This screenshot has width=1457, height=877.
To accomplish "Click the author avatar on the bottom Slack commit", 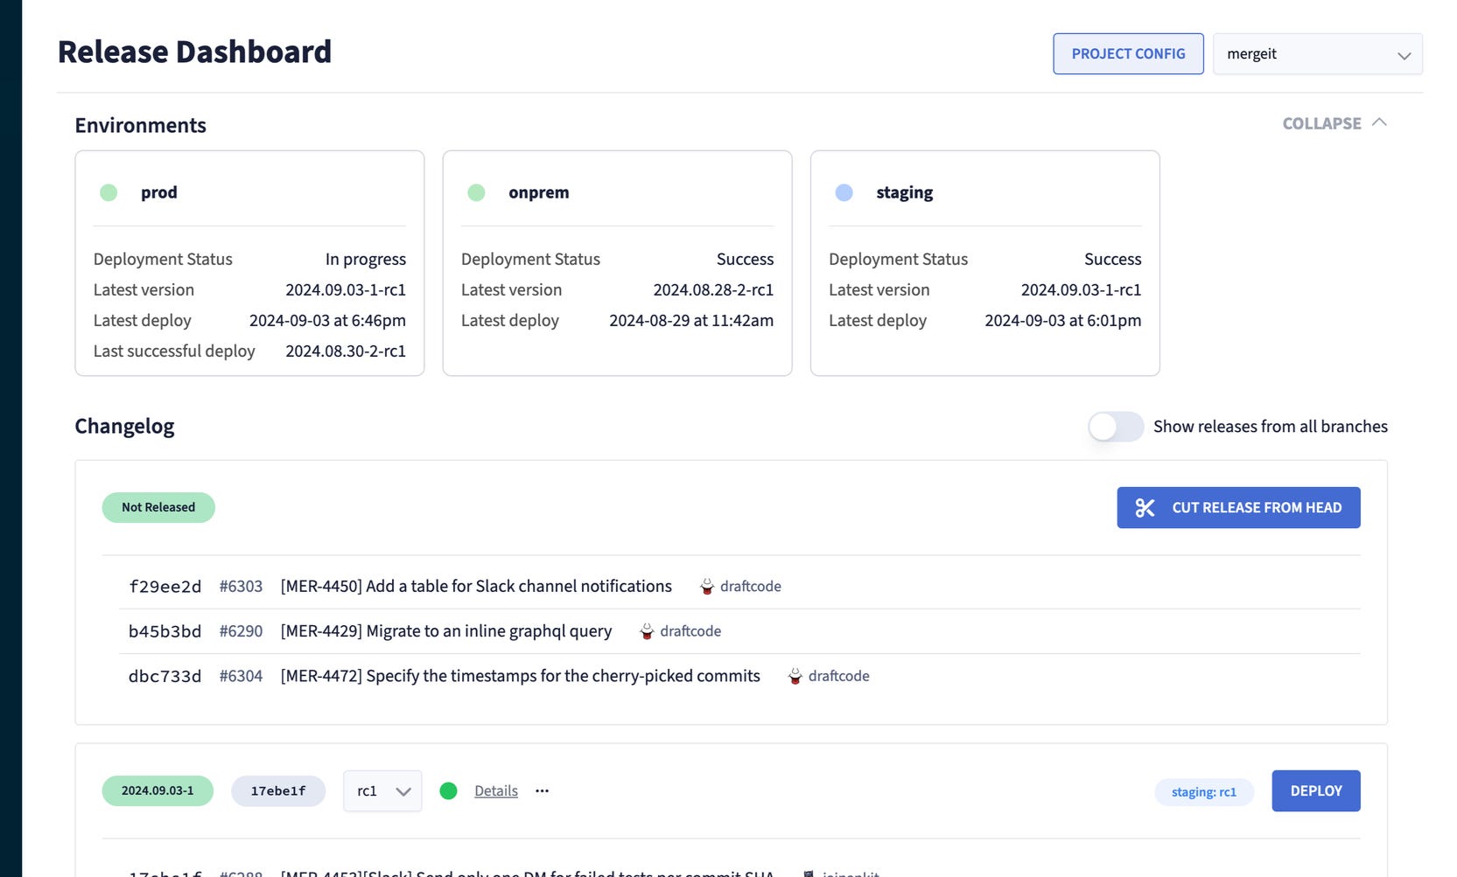I will (809, 872).
